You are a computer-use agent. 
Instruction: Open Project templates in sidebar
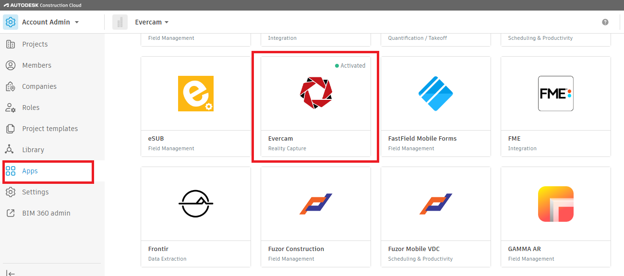pyautogui.click(x=50, y=129)
